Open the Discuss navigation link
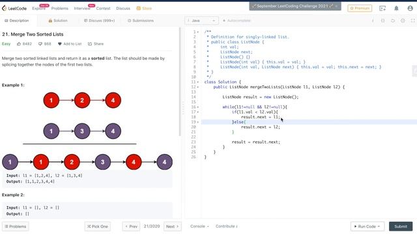 pos(123,8)
